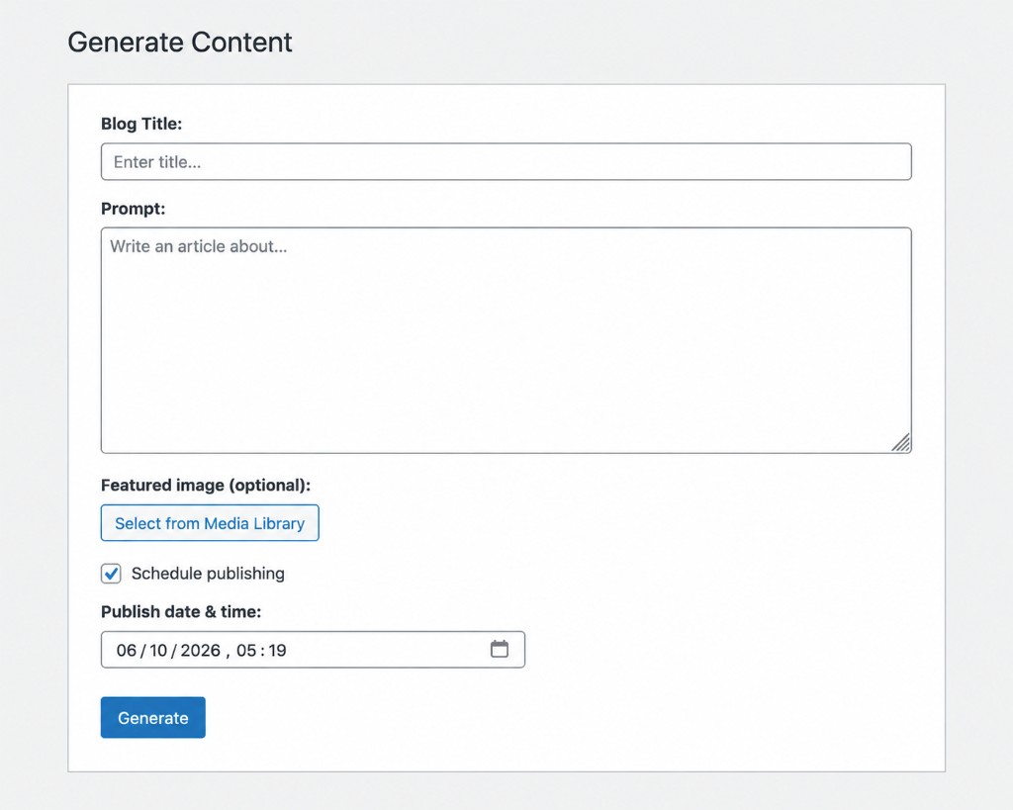Select the month 06 in publish date
Screen dimensions: 1013x810
pyautogui.click(x=127, y=651)
